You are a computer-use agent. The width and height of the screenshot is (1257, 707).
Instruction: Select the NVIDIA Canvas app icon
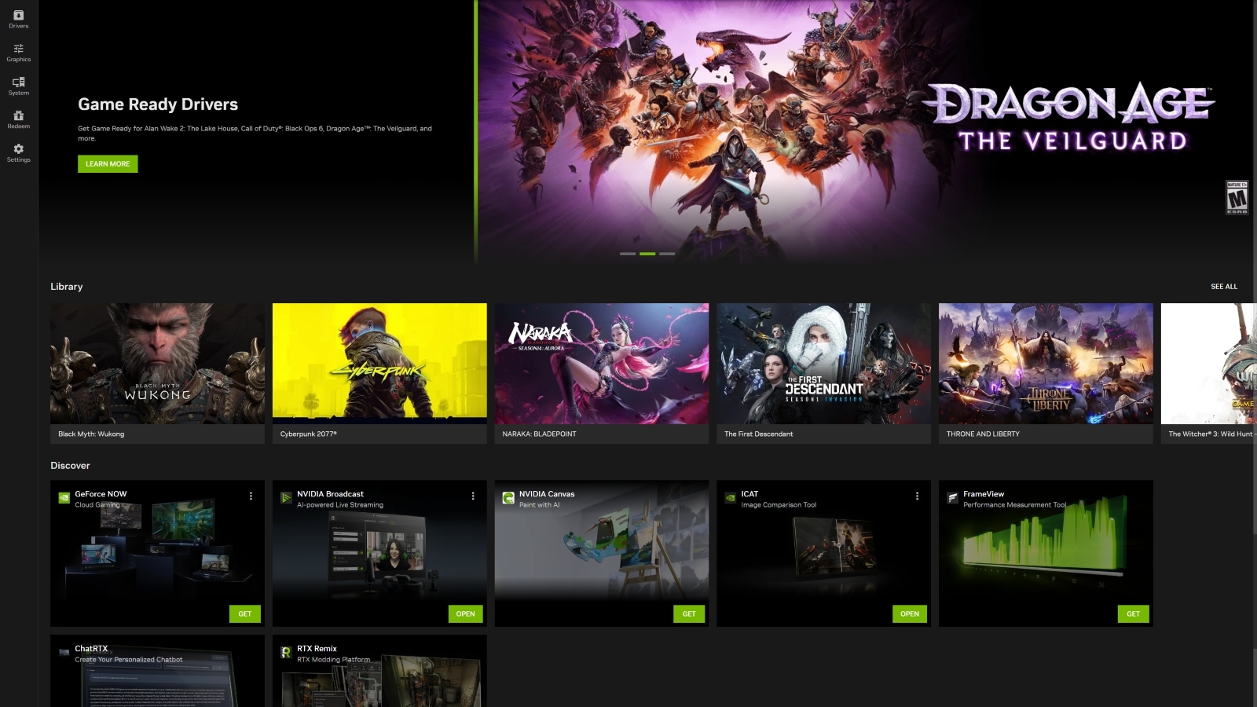[508, 496]
